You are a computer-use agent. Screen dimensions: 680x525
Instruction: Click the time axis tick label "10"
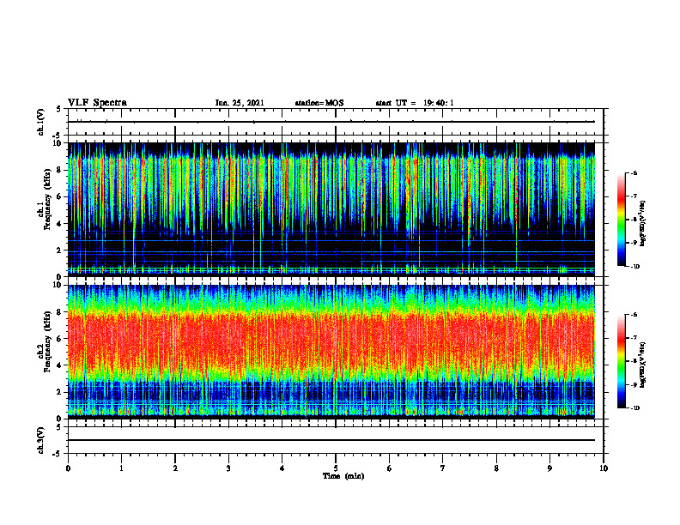pos(604,468)
